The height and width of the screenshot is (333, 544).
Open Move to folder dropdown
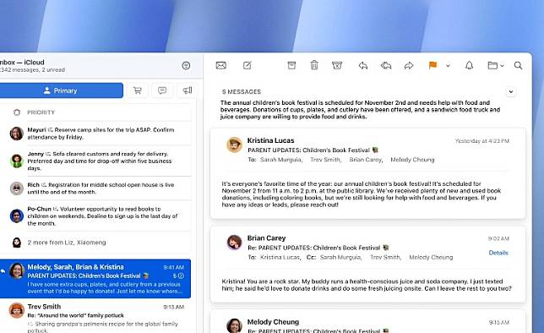[496, 65]
